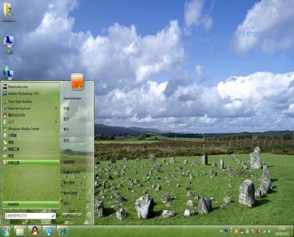This screenshot has width=294, height=237.
Task: Click the Windows Media Center icon
Action: (x=5, y=128)
